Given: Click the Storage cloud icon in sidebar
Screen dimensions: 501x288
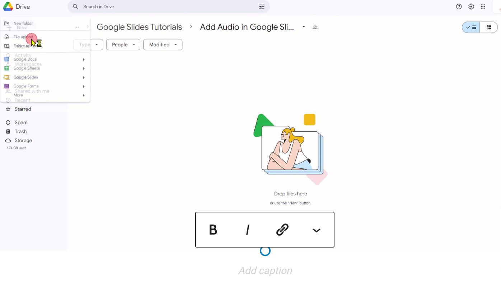Looking at the screenshot, I should [8, 140].
